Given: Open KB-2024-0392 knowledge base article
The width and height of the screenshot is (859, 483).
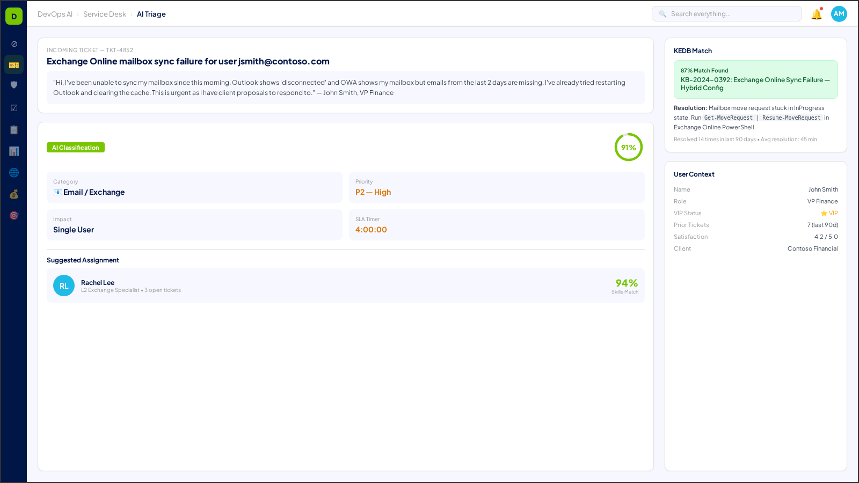Looking at the screenshot, I should [755, 84].
